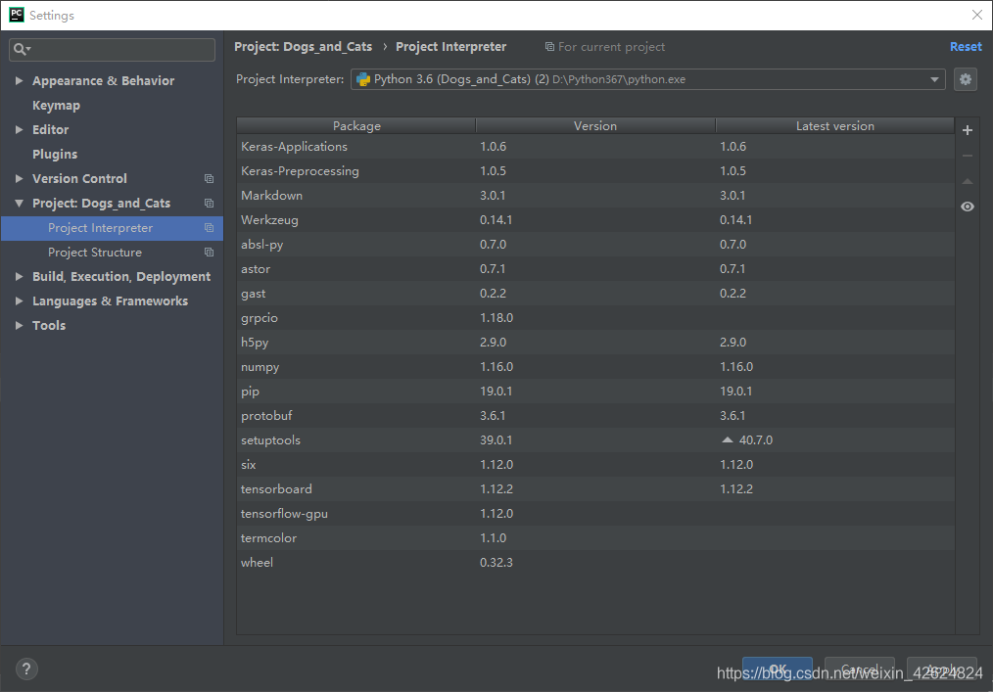993x692 pixels.
Task: Open the Plugins settings page
Action: 55,155
